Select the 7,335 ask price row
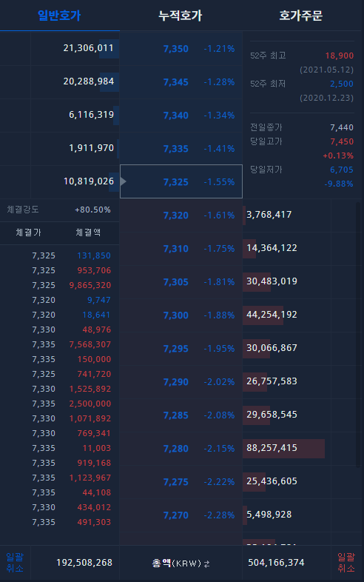 point(181,149)
